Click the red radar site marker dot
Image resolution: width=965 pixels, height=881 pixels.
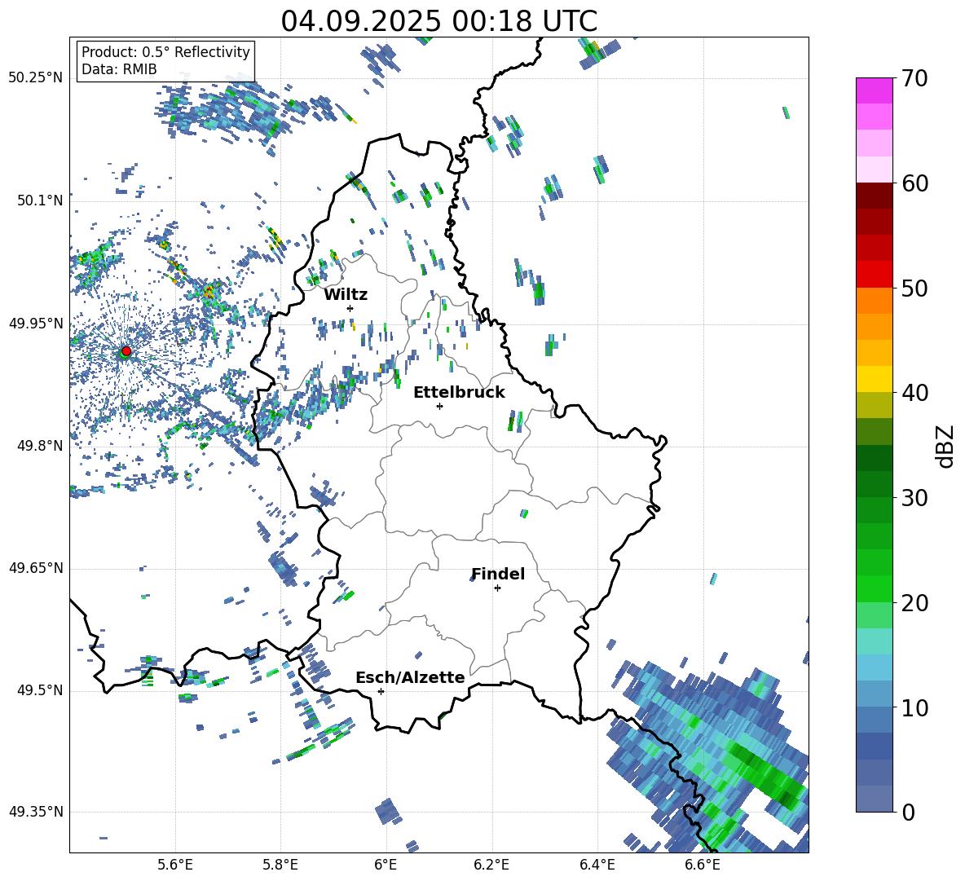click(x=126, y=351)
